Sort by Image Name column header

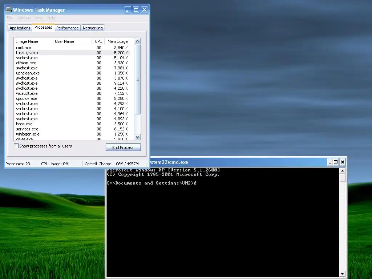click(x=33, y=41)
